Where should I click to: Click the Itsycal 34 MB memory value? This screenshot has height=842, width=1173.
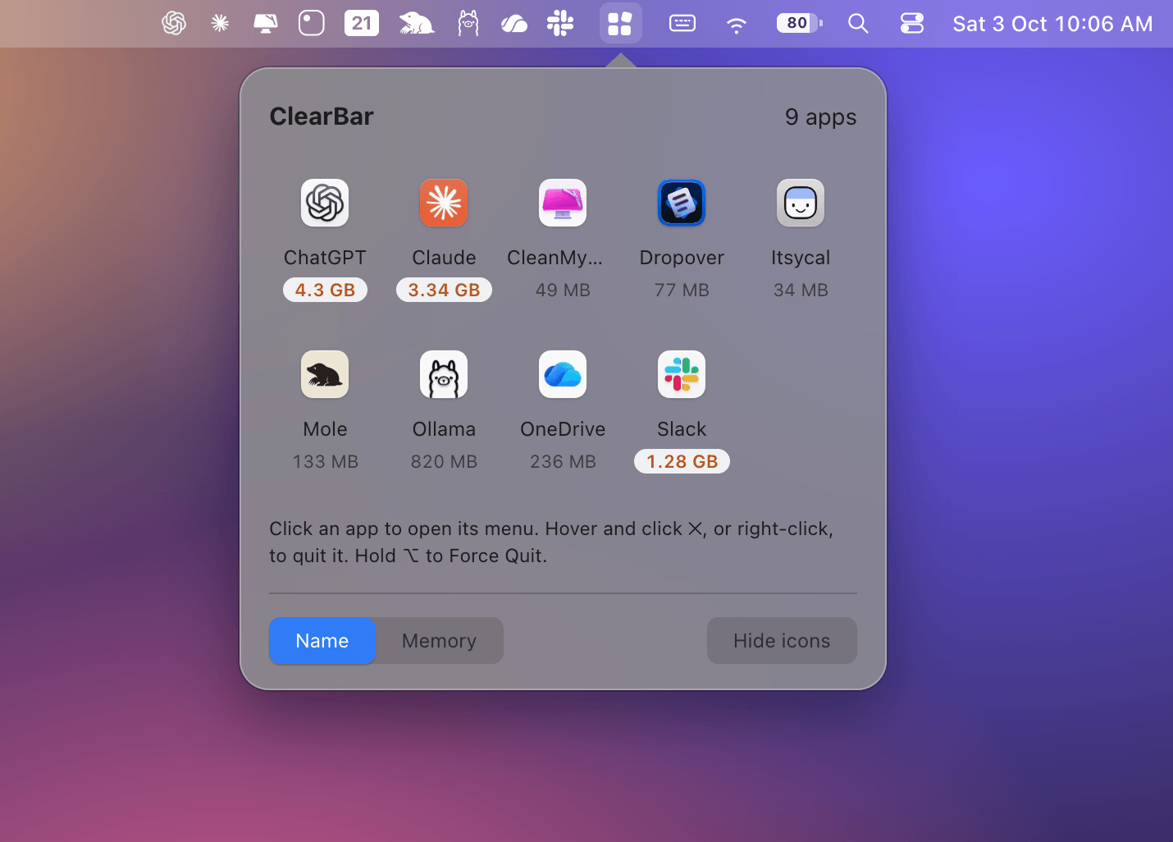[801, 290]
